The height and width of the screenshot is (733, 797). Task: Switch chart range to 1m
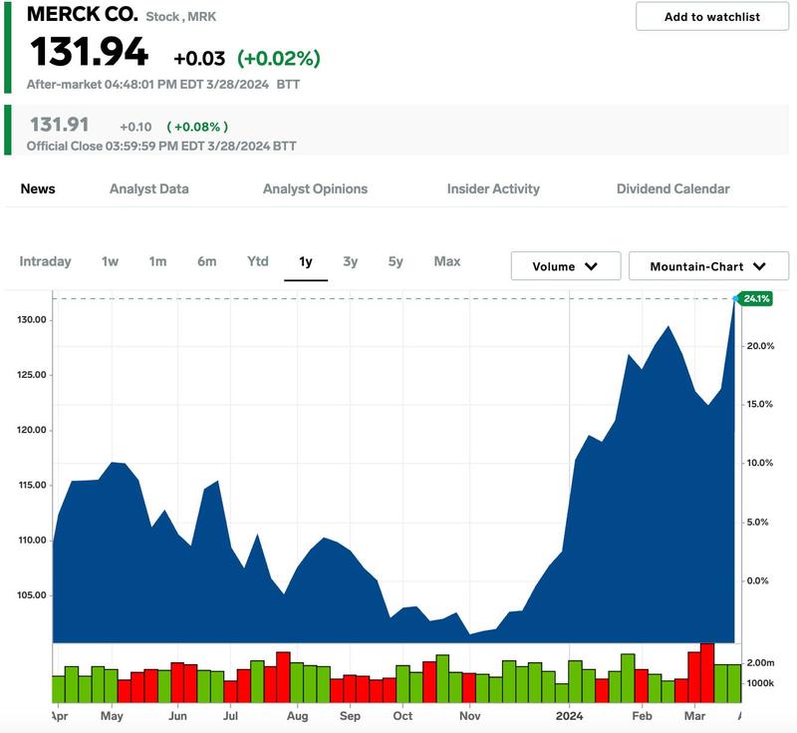[x=157, y=261]
